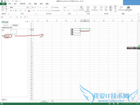Toggle Bold formatting

pyautogui.click(x=11, y=11)
